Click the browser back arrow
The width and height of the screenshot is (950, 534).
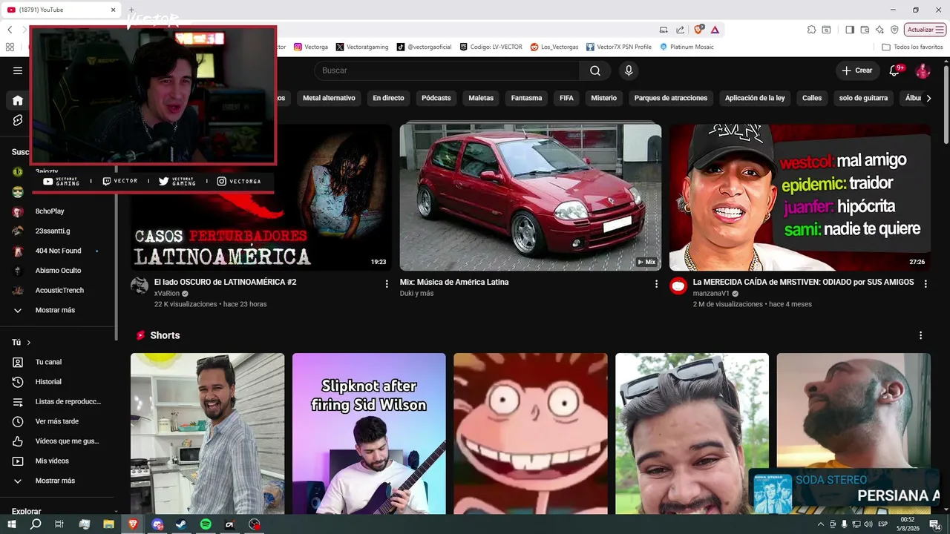[x=10, y=30]
